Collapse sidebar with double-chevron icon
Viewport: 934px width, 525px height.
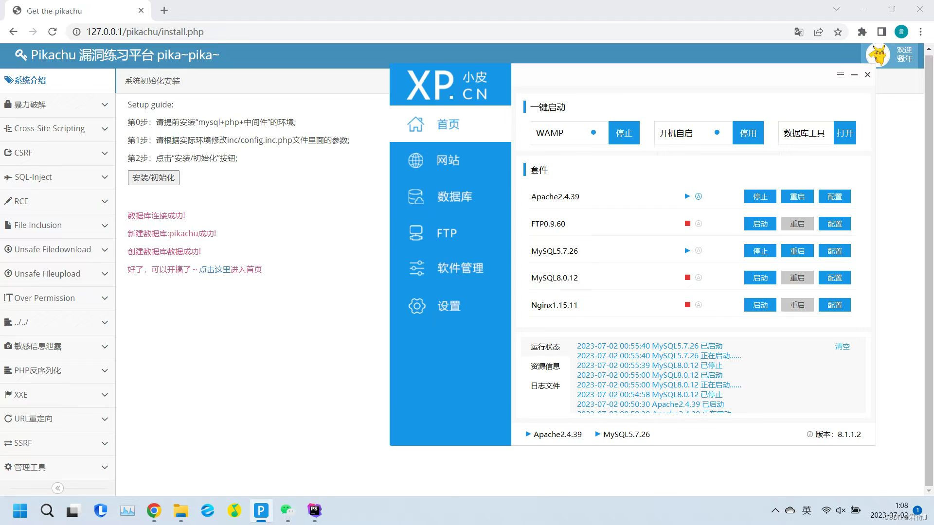57,488
